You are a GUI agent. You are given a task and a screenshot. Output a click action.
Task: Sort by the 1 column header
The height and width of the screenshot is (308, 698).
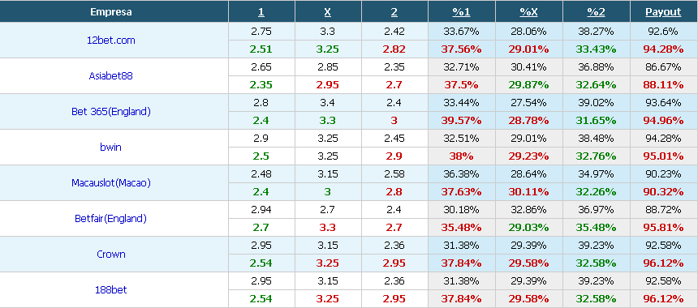tap(261, 12)
